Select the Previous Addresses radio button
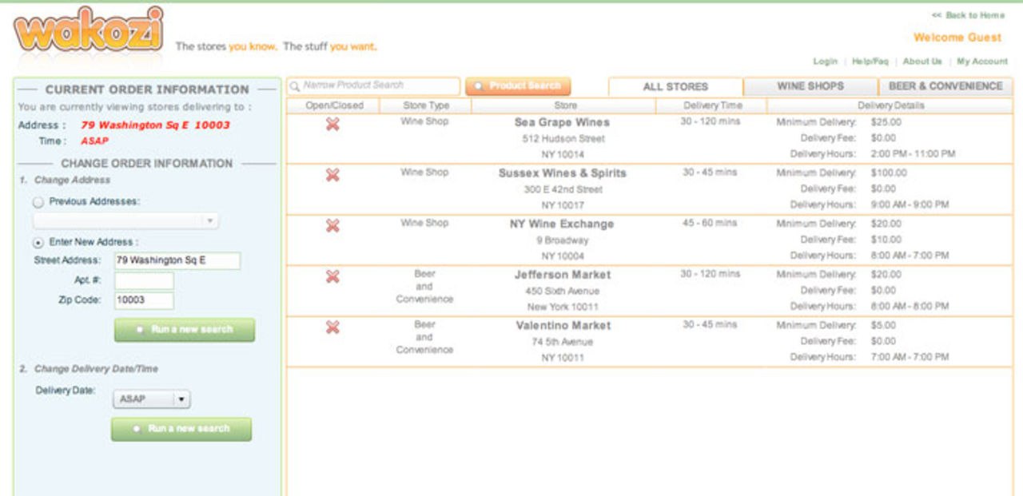This screenshot has width=1023, height=496. [x=38, y=203]
